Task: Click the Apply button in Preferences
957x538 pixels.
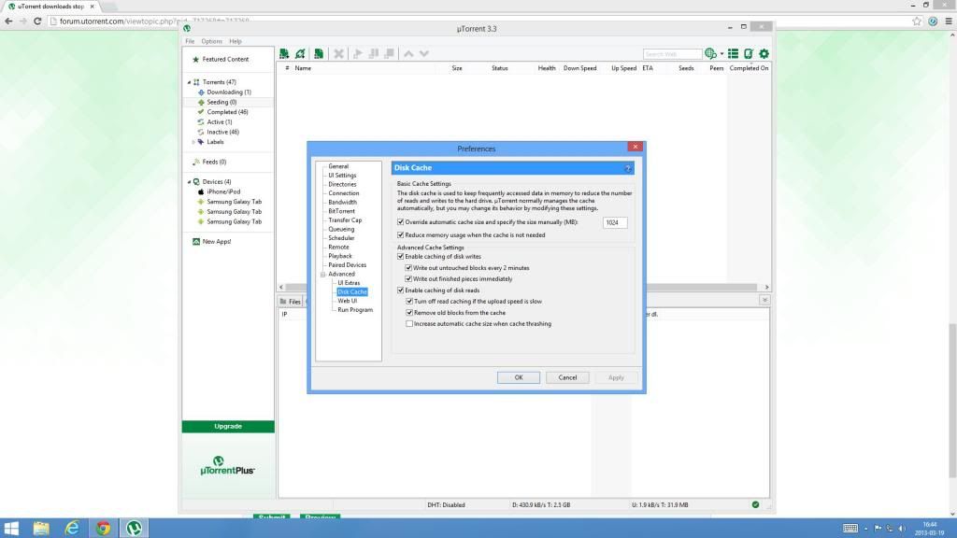Action: [x=616, y=377]
